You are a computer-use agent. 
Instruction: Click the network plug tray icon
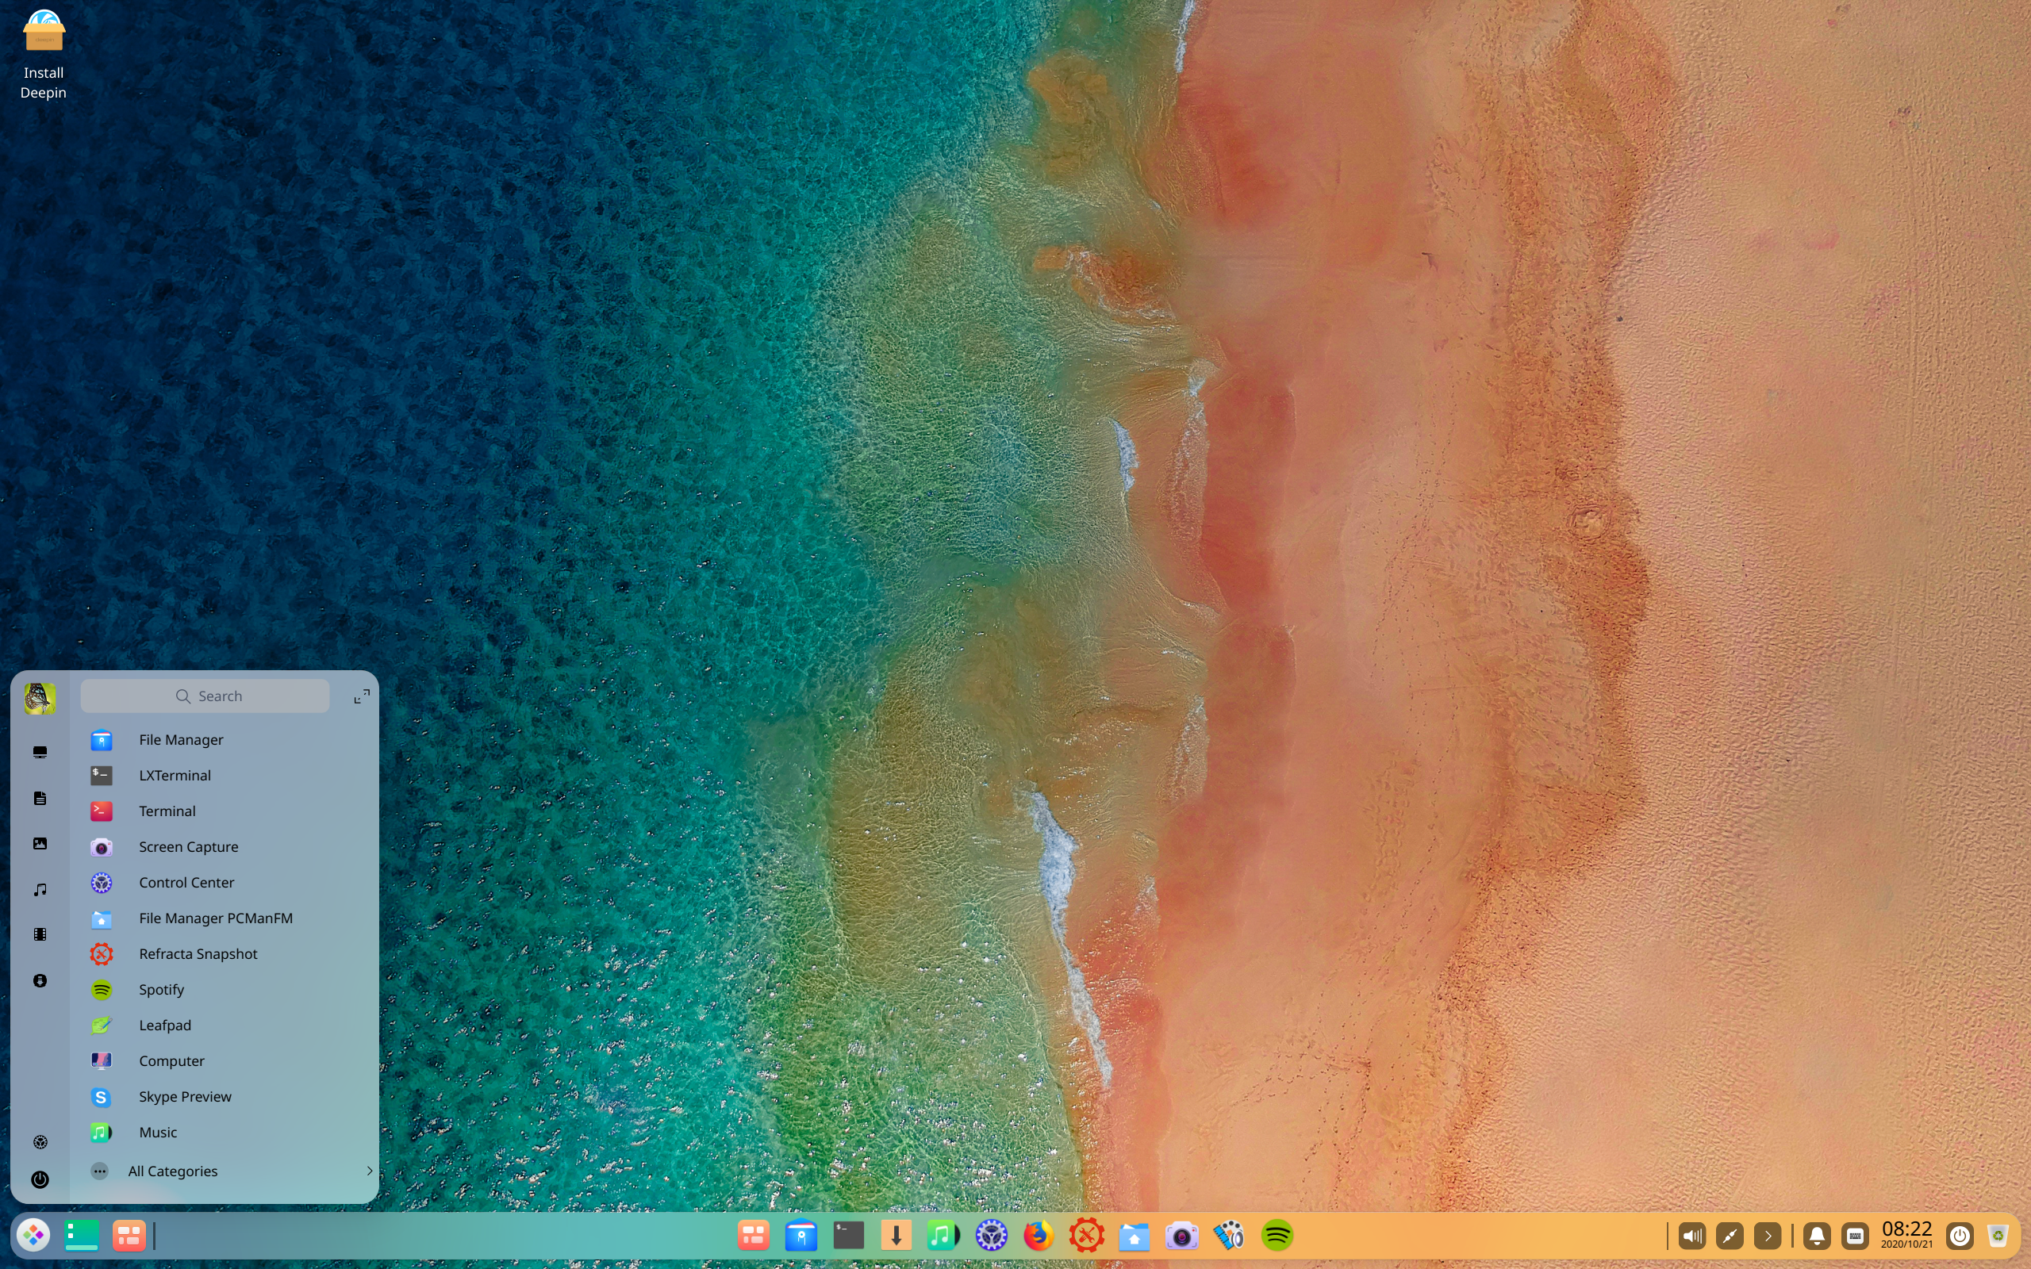(1730, 1236)
